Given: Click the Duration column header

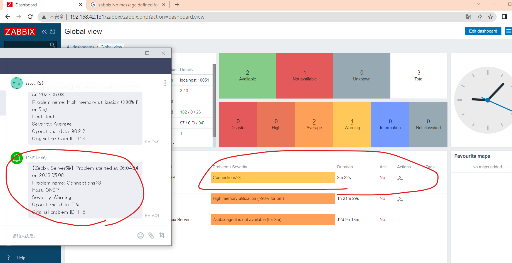Looking at the screenshot, I should [x=345, y=167].
